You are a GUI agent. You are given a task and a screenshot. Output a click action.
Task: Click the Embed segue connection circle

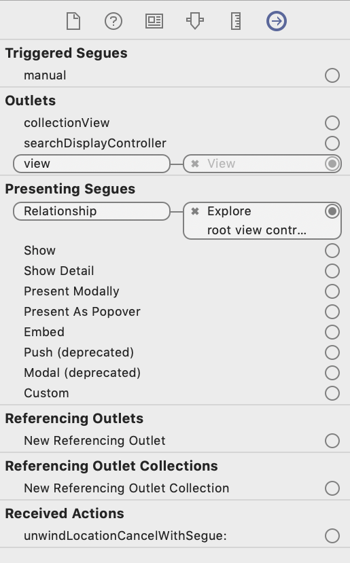[x=332, y=332]
